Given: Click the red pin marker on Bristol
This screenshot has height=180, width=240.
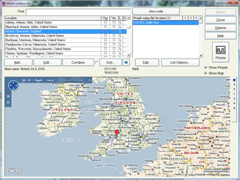Looking at the screenshot, I should coord(117,133).
